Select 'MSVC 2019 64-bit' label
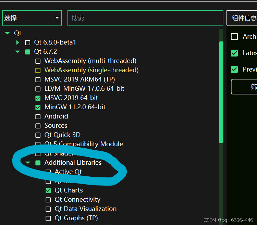 (x=71, y=98)
